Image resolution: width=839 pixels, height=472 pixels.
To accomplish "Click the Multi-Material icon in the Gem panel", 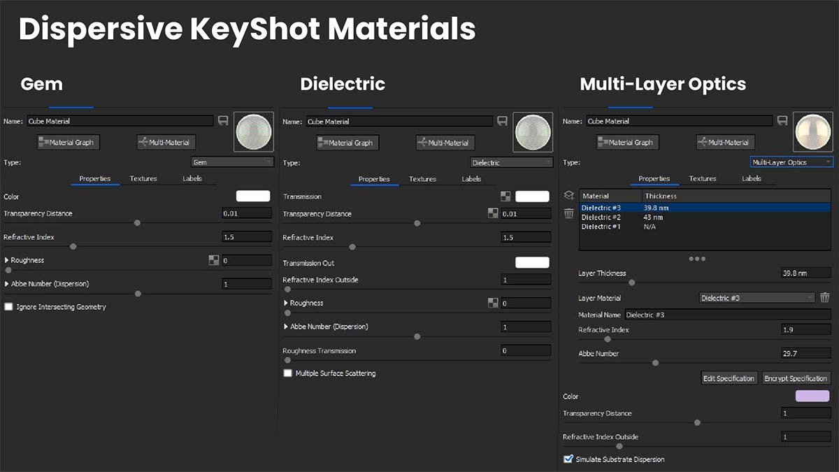I will click(165, 142).
